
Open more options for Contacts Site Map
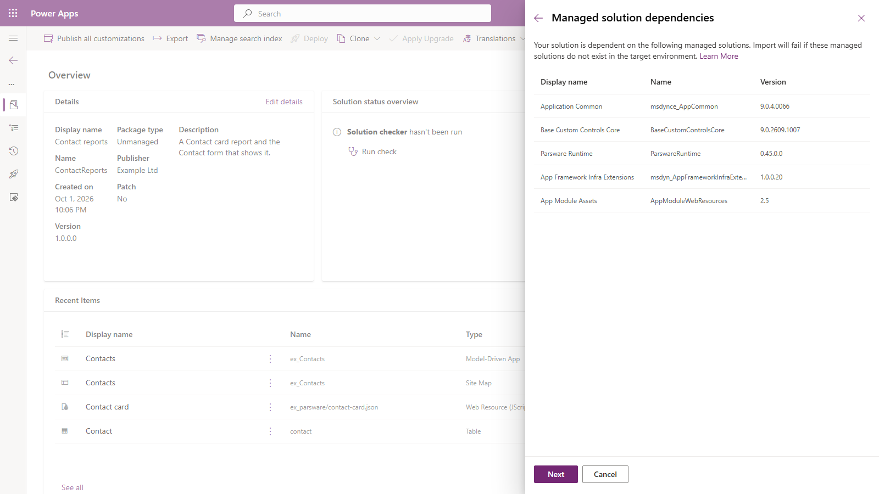[270, 383]
